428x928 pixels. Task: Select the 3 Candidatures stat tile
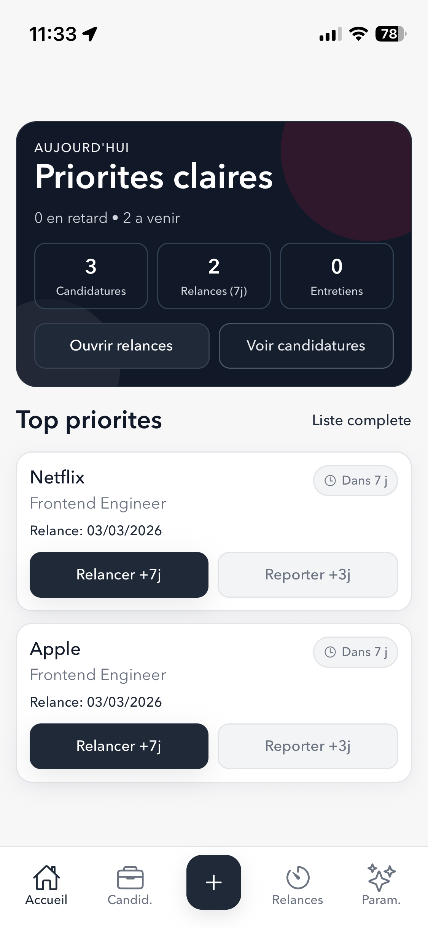tap(91, 276)
